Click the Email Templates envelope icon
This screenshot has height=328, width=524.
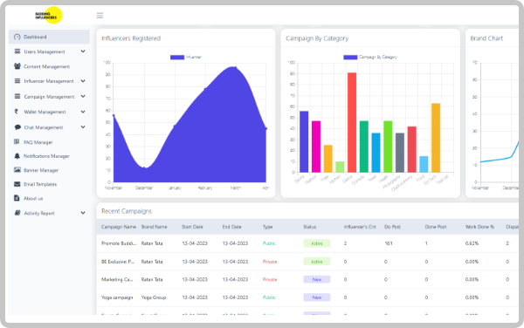pyautogui.click(x=17, y=184)
